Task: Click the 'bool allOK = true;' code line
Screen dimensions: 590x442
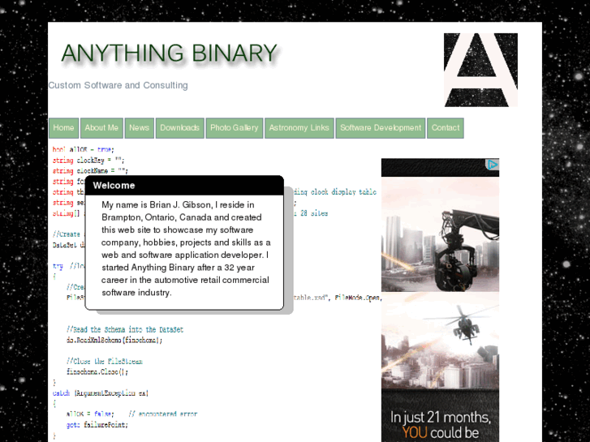Action: (83, 149)
